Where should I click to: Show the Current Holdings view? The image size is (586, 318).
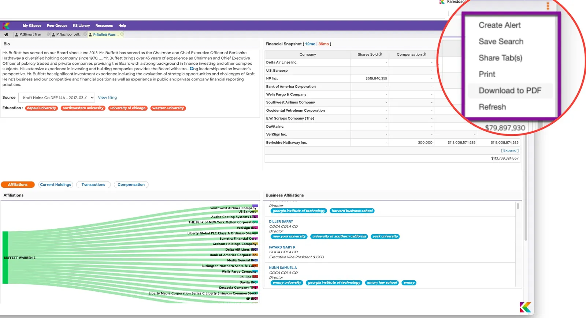coord(56,185)
